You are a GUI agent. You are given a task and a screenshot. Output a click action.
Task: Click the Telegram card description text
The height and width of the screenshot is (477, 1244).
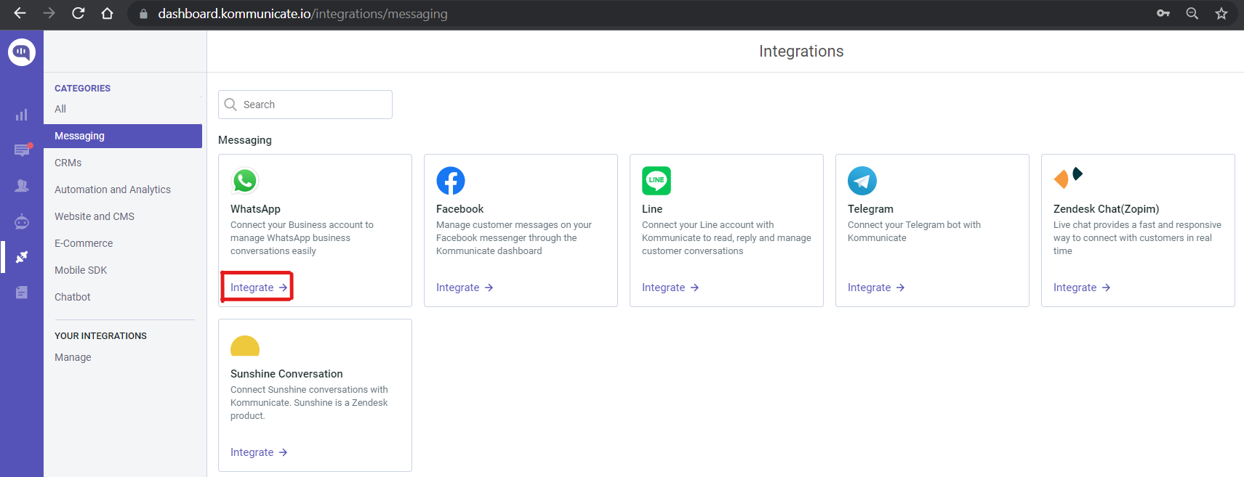[x=914, y=232]
